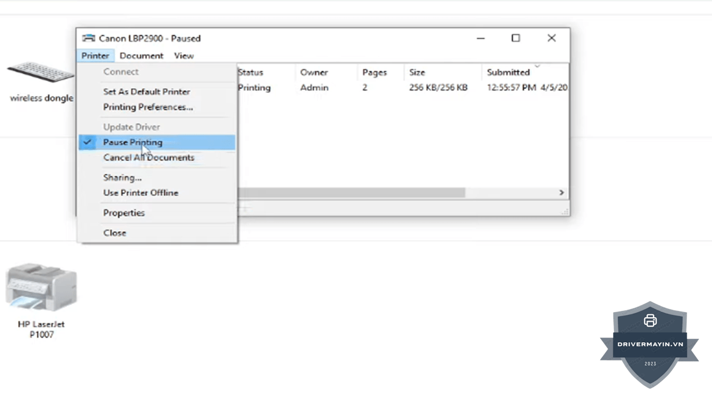Open the View menu
The width and height of the screenshot is (712, 400).
click(184, 56)
